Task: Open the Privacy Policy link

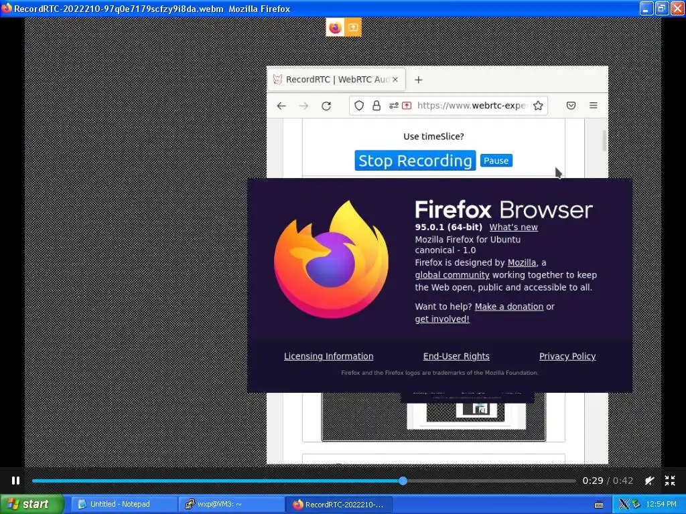Action: [567, 356]
